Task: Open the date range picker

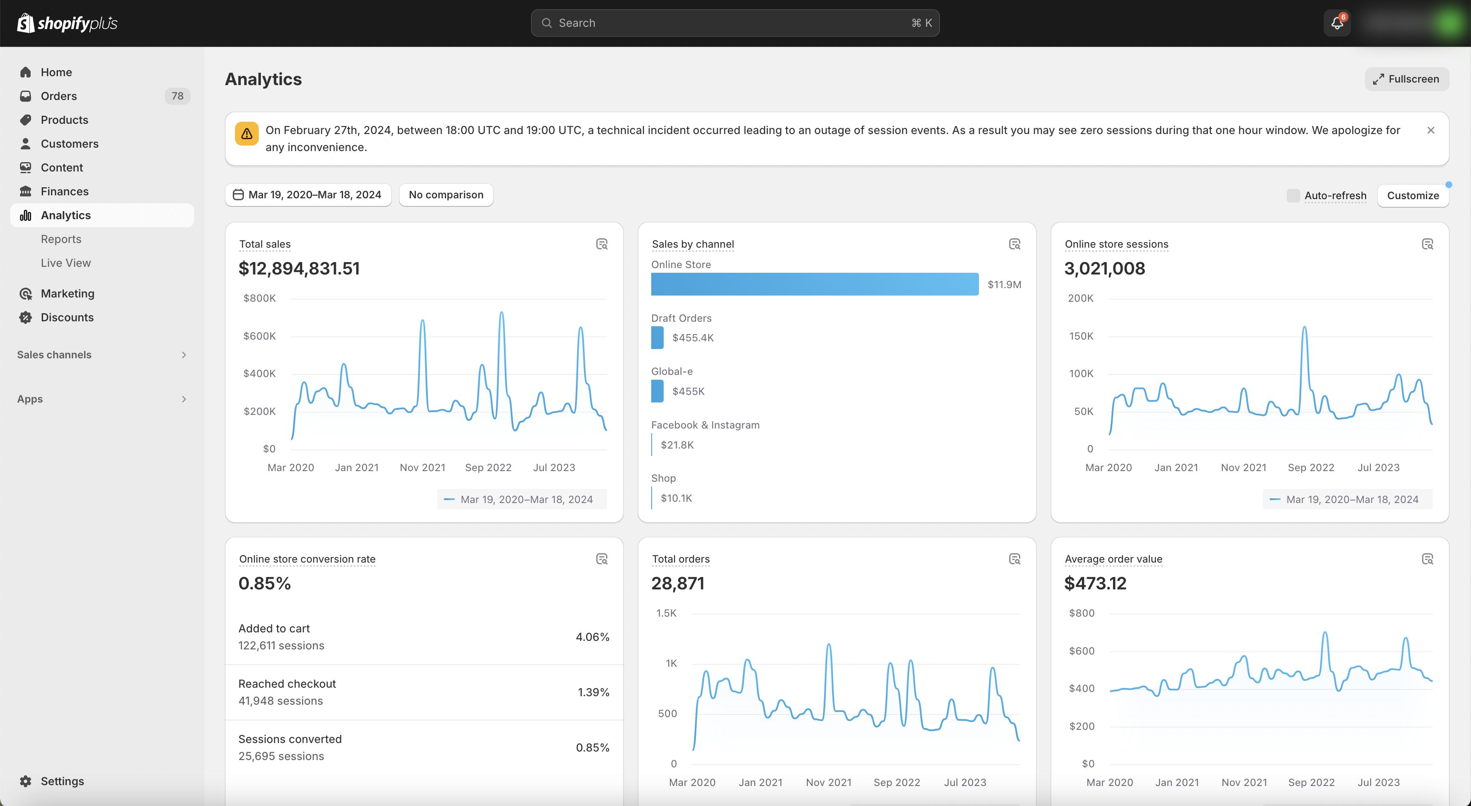Action: [308, 194]
